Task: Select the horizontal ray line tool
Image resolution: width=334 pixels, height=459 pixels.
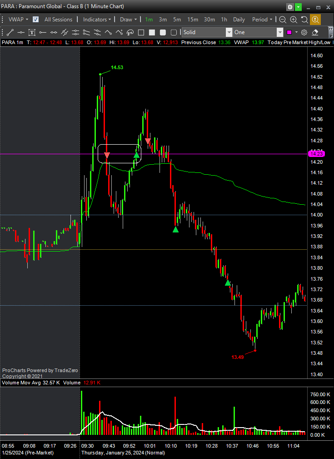Action: pos(43,32)
